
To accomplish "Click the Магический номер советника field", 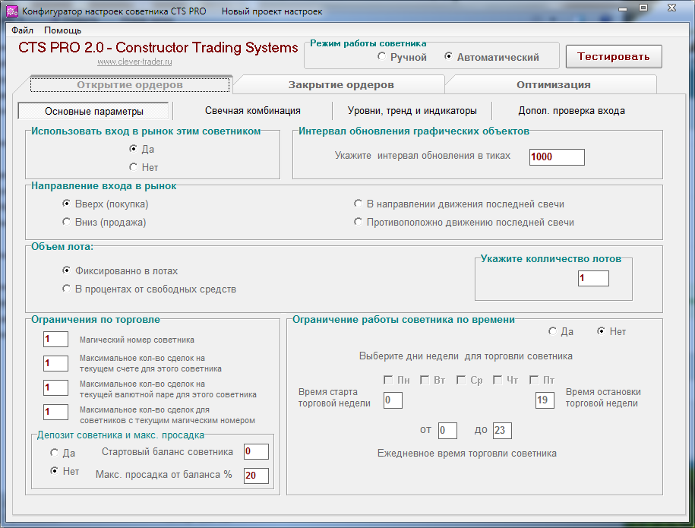I will pos(56,339).
